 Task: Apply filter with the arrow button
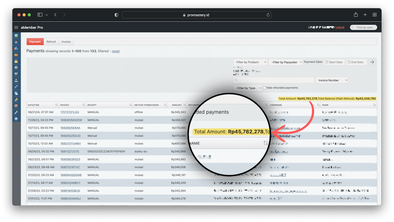click(x=372, y=62)
